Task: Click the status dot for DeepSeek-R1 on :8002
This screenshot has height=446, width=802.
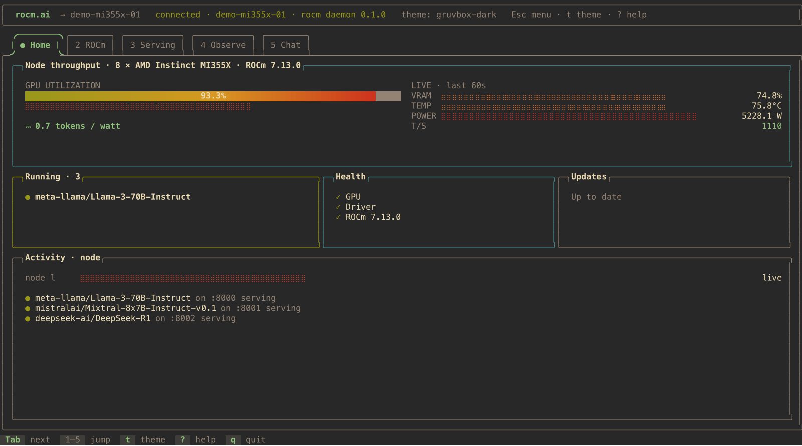Action: click(28, 319)
